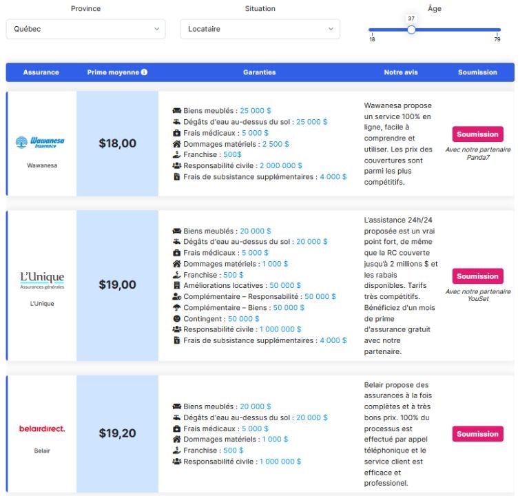Click the Soumission column header

point(477,72)
